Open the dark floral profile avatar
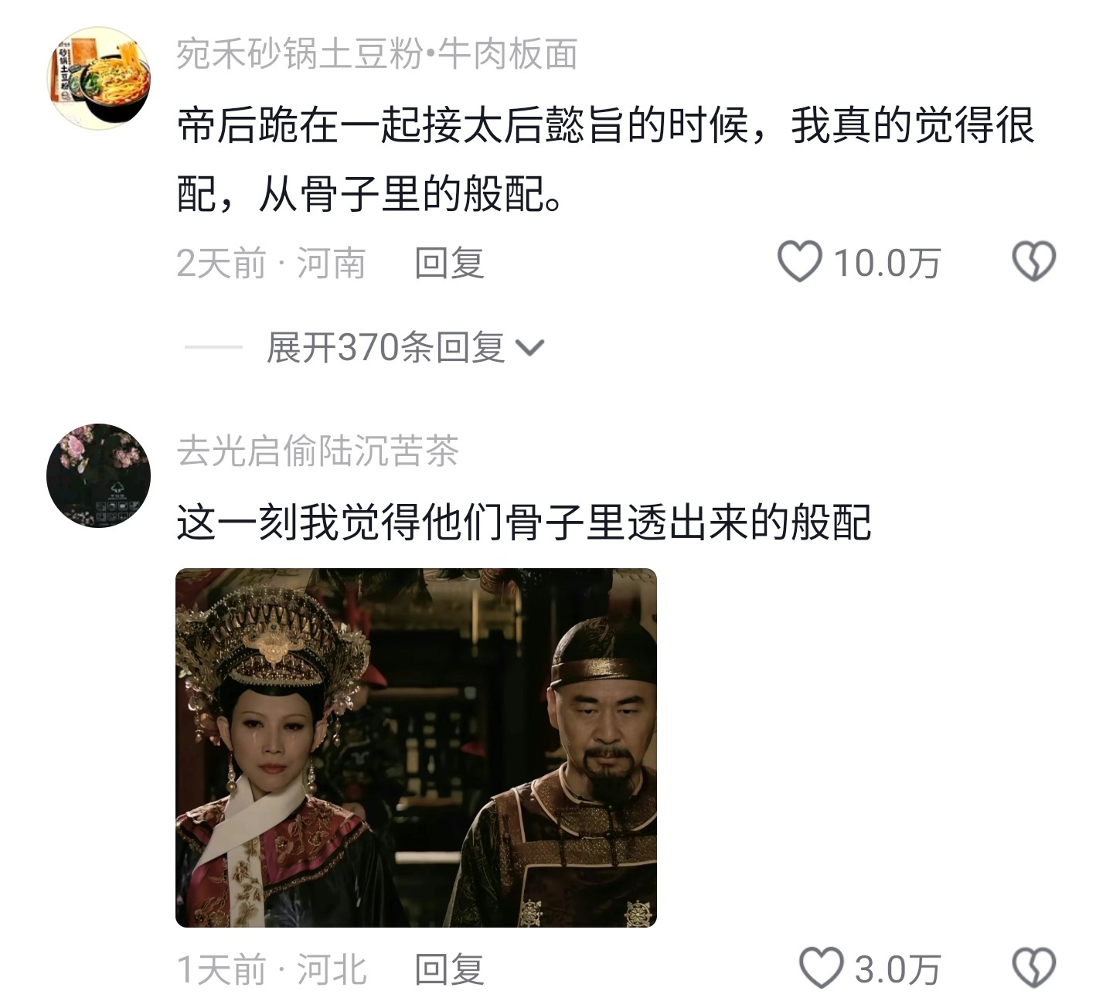This screenshot has width=1113, height=1008. coord(98,475)
